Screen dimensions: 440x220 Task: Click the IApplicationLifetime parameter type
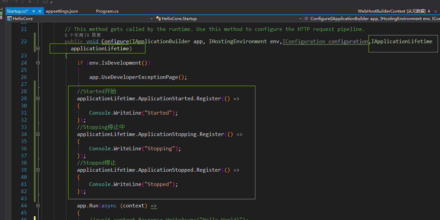click(402, 41)
